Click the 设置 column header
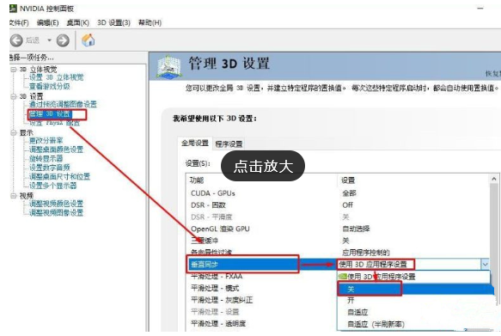The height and width of the screenshot is (336, 501). (413, 180)
